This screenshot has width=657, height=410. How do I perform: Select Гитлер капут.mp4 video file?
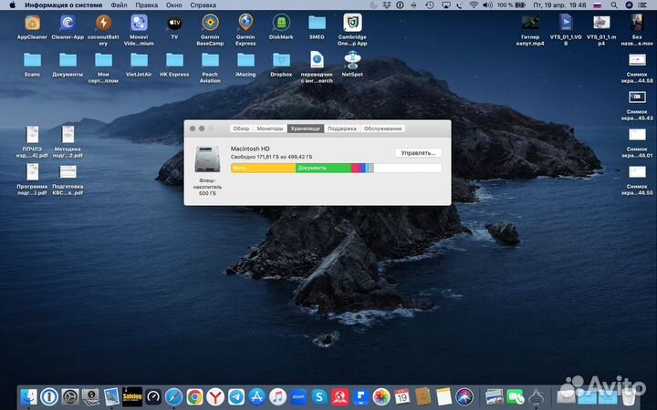pos(530,23)
